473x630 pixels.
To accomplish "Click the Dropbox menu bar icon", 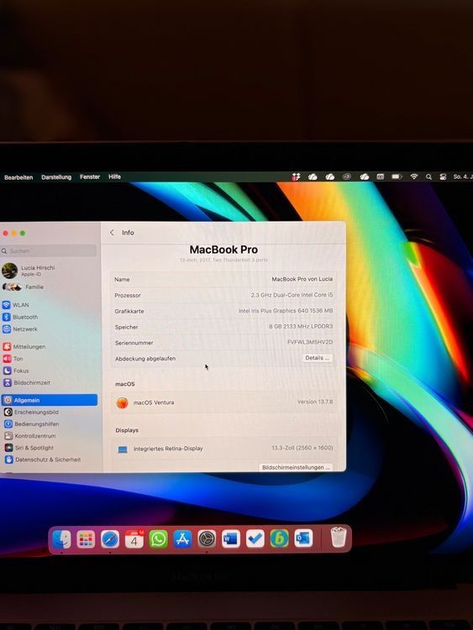I will coord(296,176).
